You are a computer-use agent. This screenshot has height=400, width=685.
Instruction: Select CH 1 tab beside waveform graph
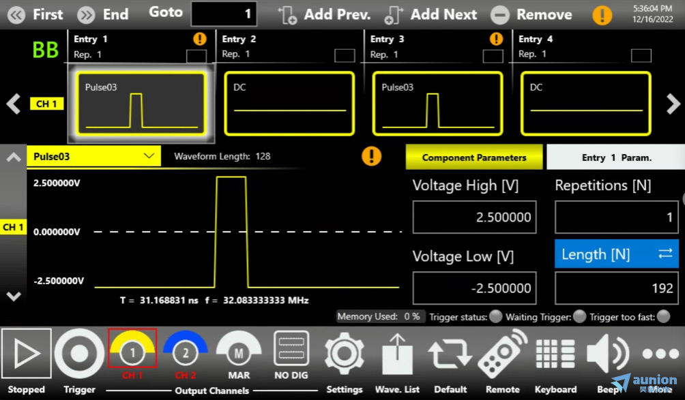[13, 227]
